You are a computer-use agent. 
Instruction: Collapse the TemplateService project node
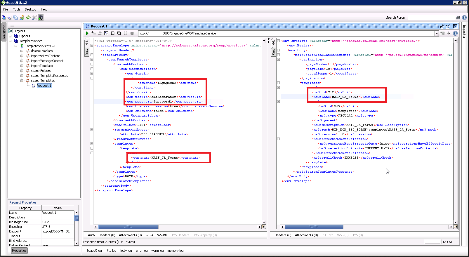pyautogui.click(x=10, y=41)
